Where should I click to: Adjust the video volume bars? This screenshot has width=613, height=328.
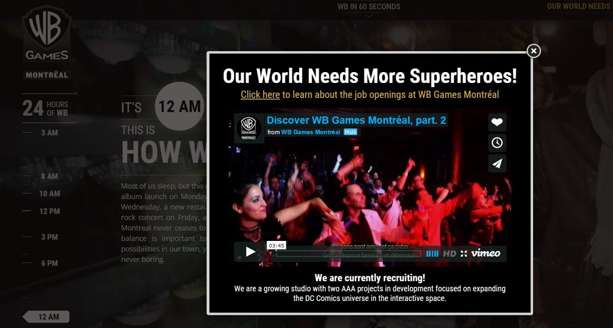point(432,254)
